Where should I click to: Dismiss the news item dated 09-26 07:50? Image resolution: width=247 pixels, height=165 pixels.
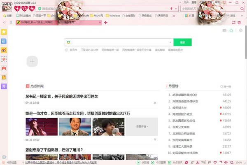(155, 139)
